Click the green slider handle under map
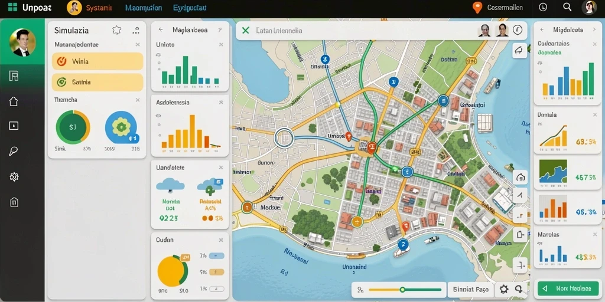The image size is (605, 302). pyautogui.click(x=402, y=289)
